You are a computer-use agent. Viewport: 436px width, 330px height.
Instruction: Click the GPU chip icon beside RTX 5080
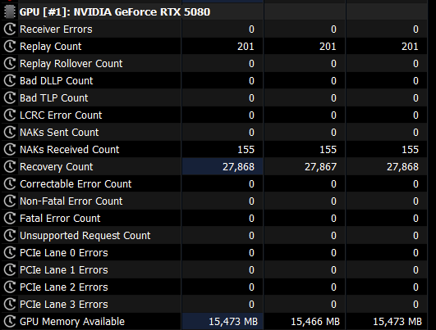point(10,12)
